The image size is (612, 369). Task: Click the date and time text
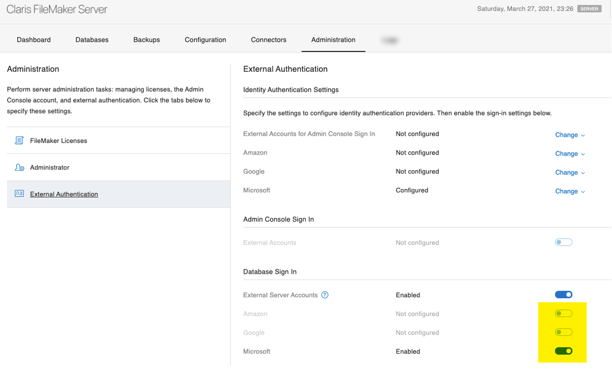point(525,9)
